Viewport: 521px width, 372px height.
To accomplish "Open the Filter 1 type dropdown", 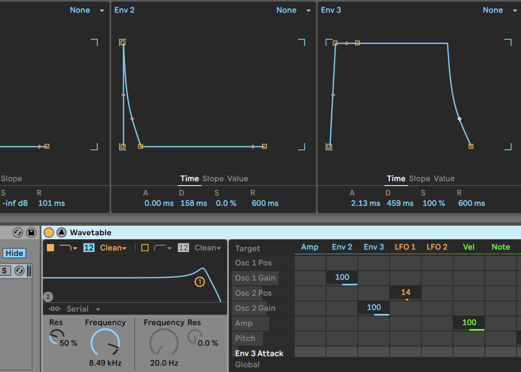I will coord(68,248).
